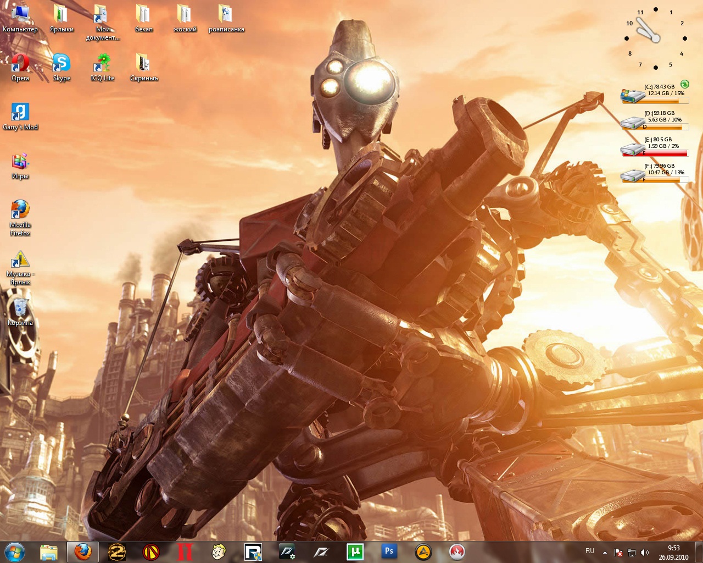Click the "5.63 GB / 10%" drive text
This screenshot has width=703, height=563.
coord(665,120)
